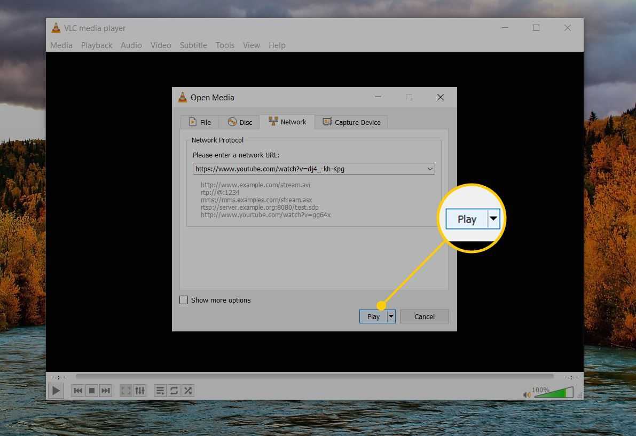The image size is (636, 436).
Task: Click Play in Open Media dialog
Action: 373,317
